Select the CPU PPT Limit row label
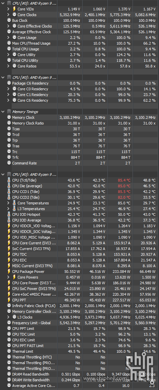This screenshot has width=159, height=390. [23, 329]
